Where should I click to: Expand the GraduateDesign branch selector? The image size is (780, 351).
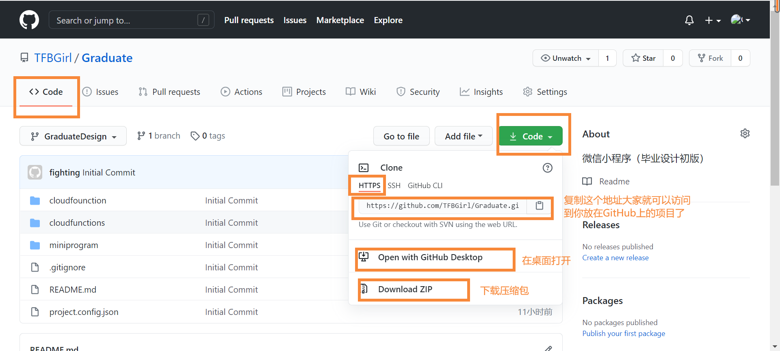tap(73, 136)
